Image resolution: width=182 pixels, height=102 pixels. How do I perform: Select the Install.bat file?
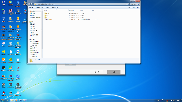tap(49, 19)
